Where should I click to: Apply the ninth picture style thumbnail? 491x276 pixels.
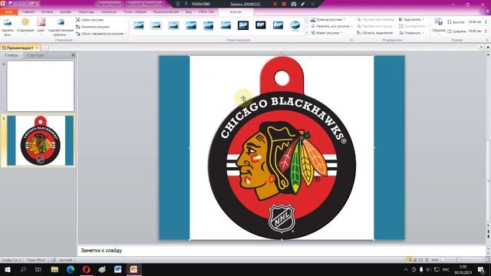(278, 25)
